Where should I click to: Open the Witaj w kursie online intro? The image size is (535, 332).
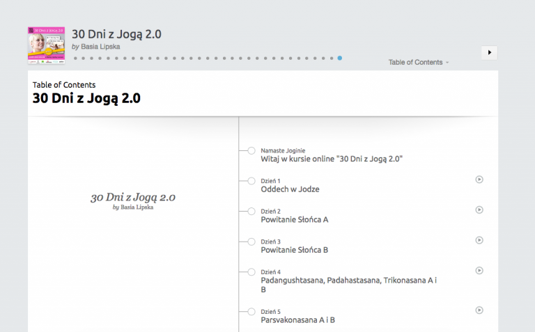point(332,159)
